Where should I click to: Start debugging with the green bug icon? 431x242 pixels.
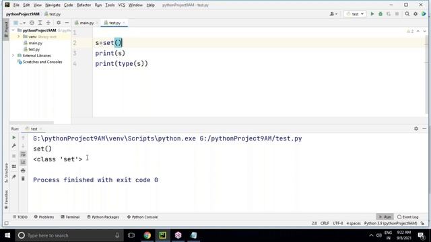tap(380, 13)
